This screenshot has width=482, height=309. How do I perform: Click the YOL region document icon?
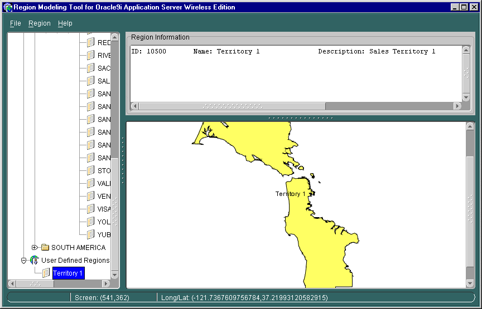click(x=91, y=222)
